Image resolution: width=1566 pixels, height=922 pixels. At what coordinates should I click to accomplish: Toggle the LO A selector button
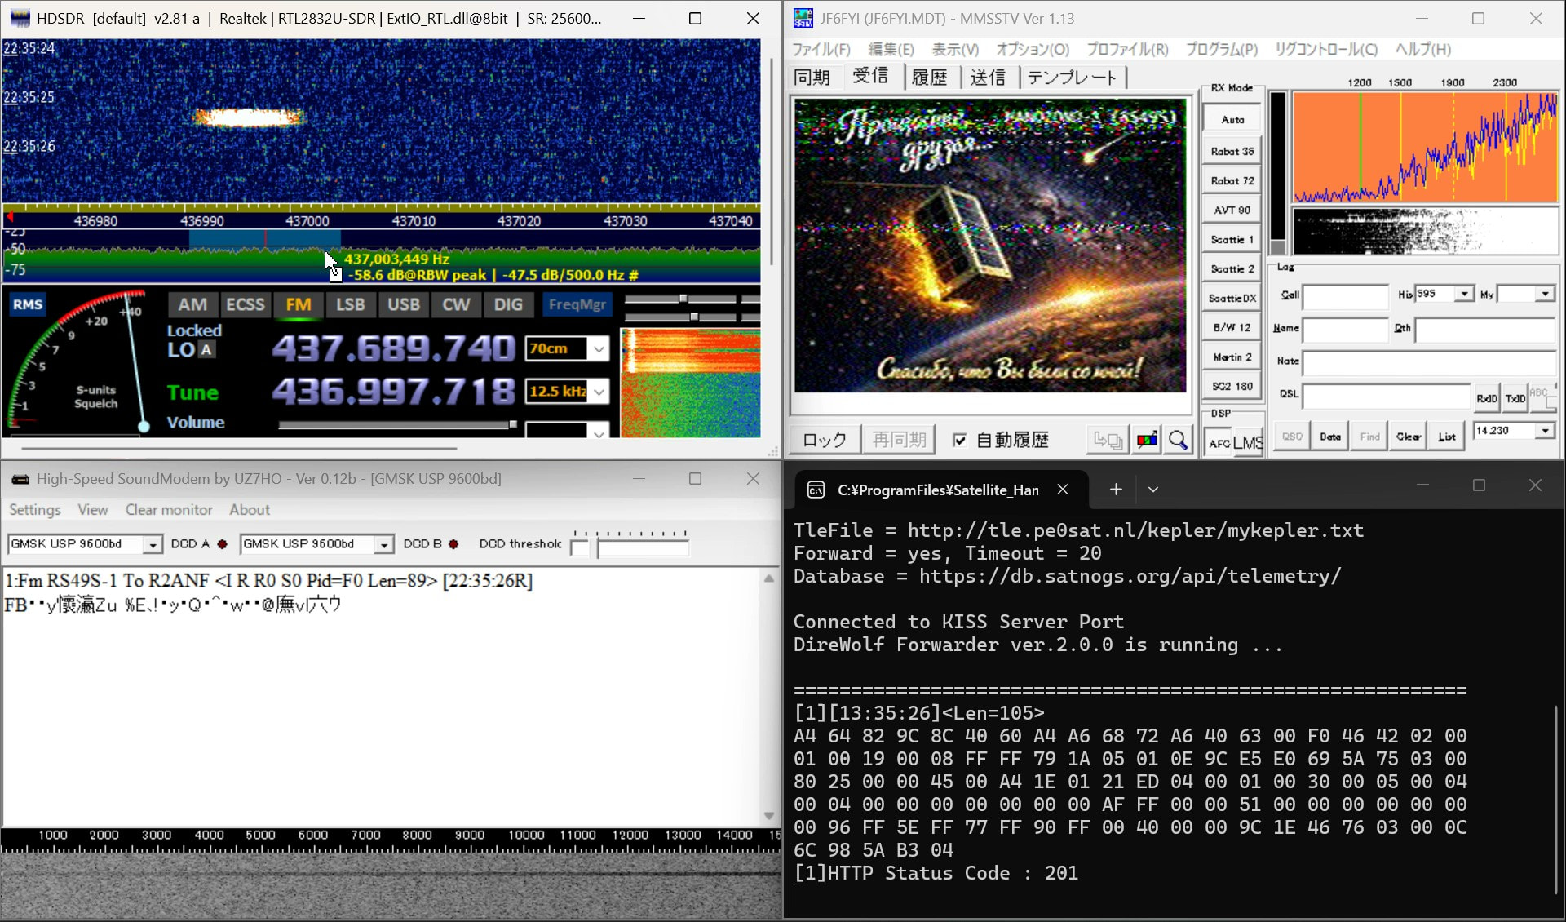206,350
